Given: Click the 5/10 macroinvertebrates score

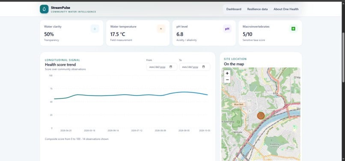Looking at the screenshot, I should point(247,34).
